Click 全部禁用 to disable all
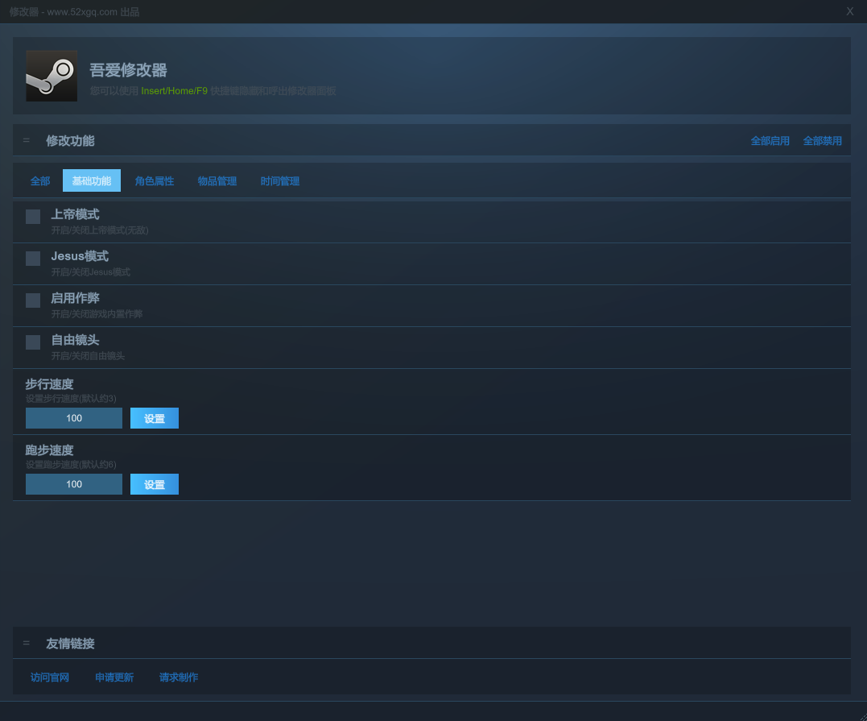The width and height of the screenshot is (867, 721). point(822,141)
